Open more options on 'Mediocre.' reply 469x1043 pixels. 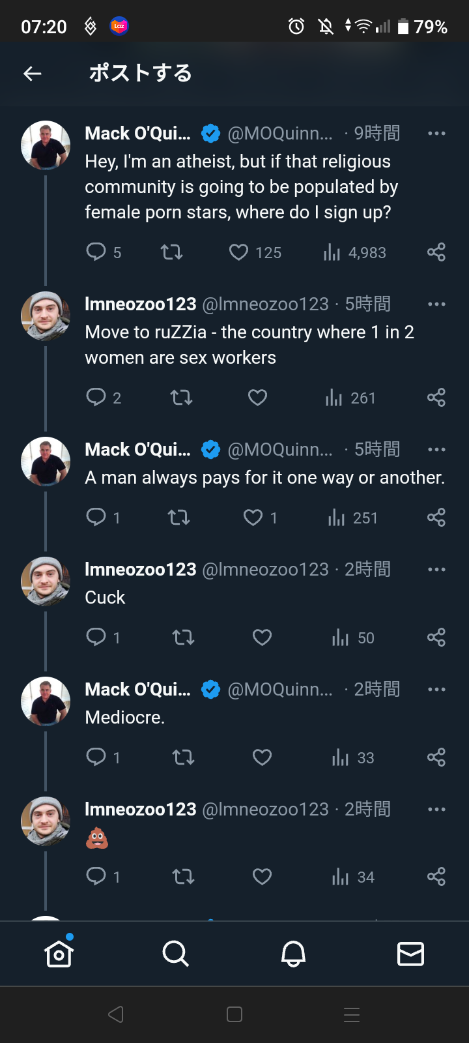(436, 690)
